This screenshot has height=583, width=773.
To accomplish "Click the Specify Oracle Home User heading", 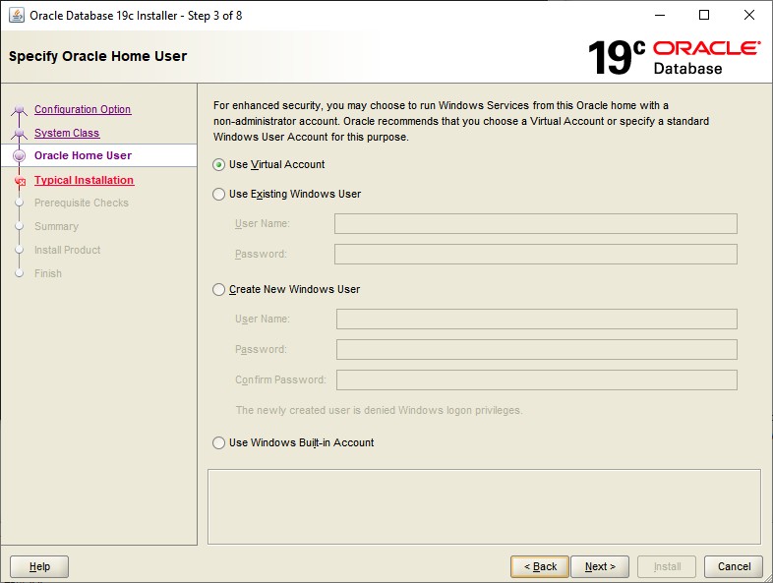I will 97,56.
